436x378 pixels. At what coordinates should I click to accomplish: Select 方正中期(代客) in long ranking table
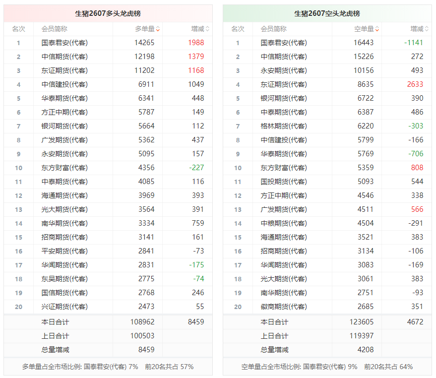point(64,113)
